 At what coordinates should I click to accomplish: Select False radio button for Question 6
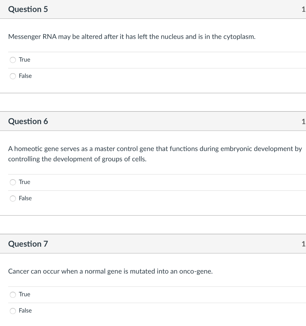click(13, 198)
